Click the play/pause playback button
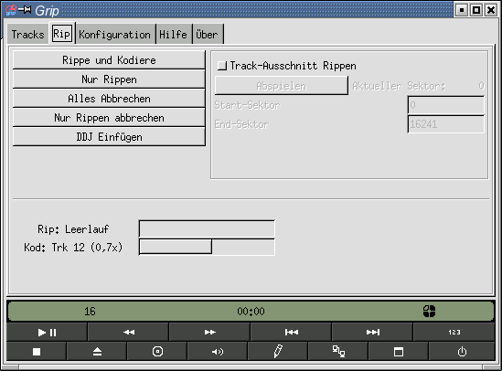This screenshot has width=502, height=371. [47, 332]
